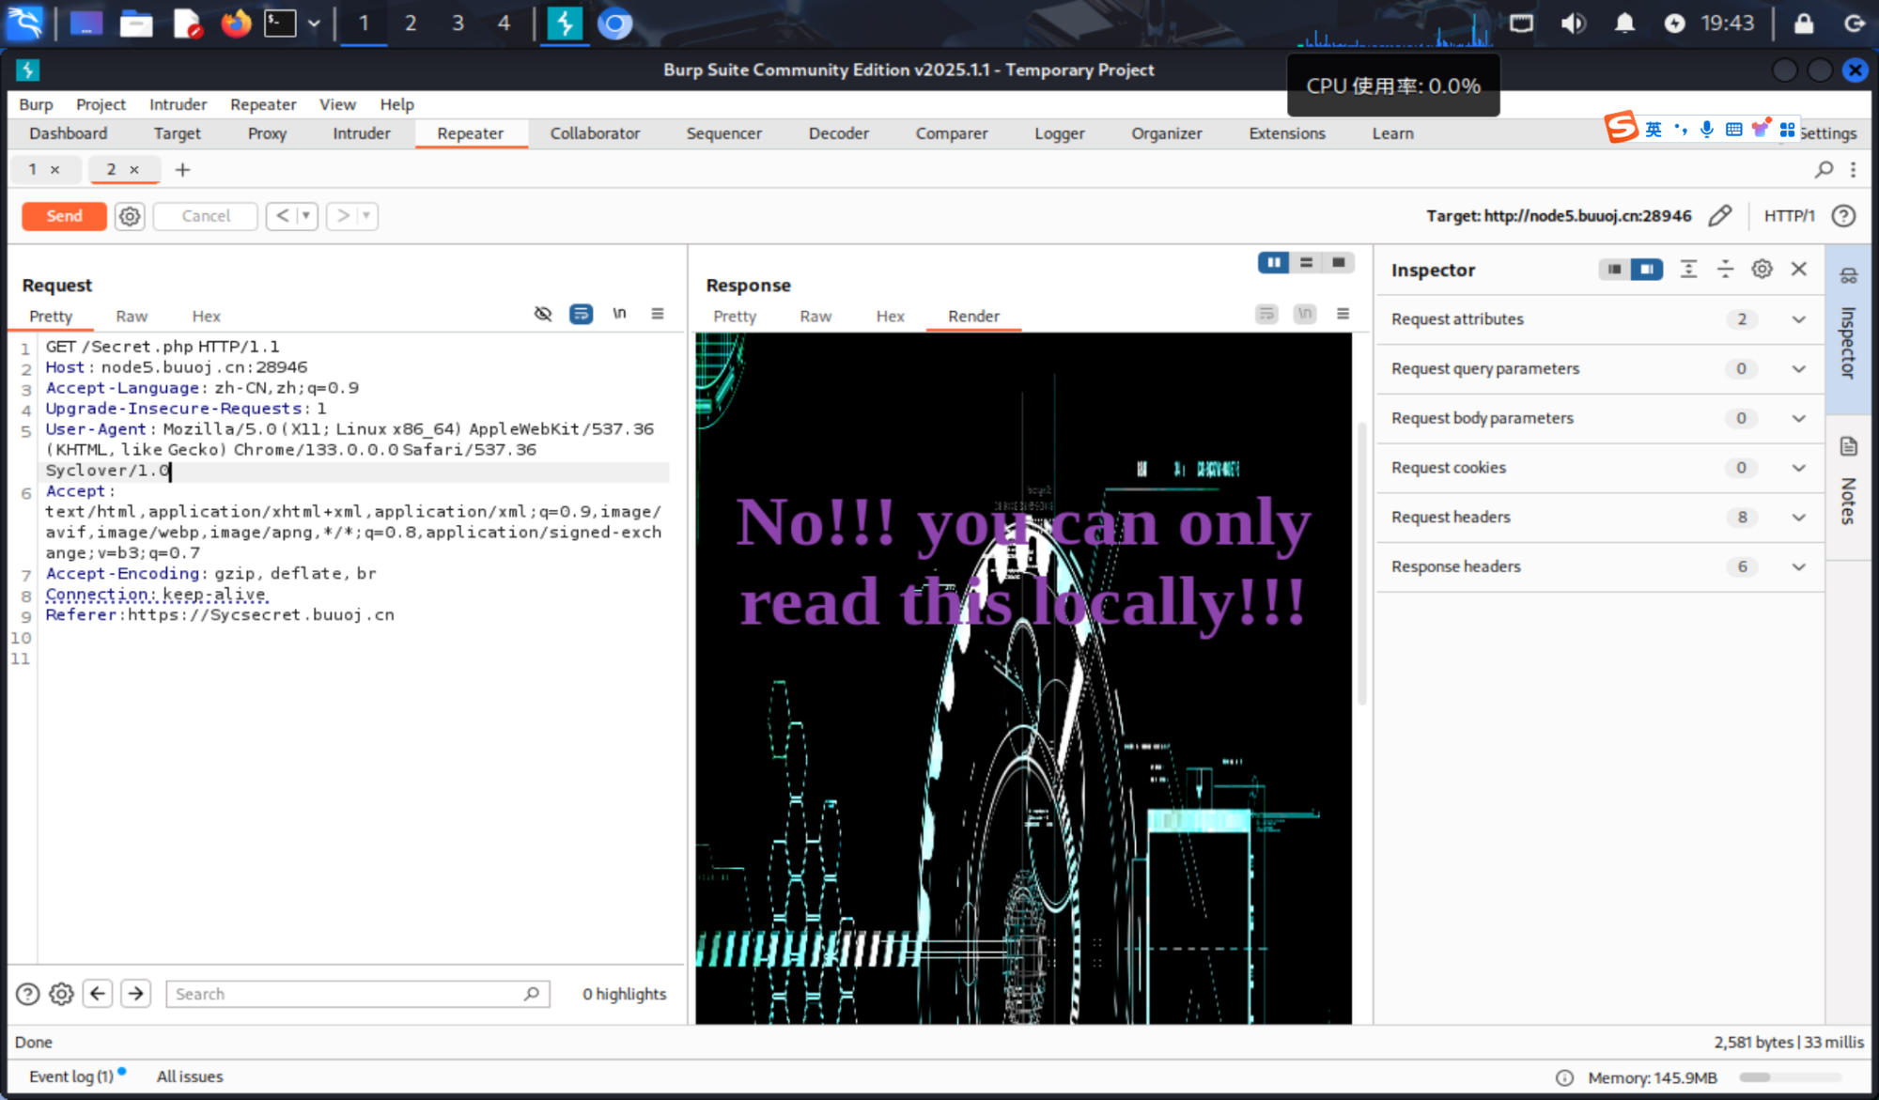This screenshot has height=1100, width=1879.
Task: Open the Repeater search magnifier icon
Action: click(1824, 169)
